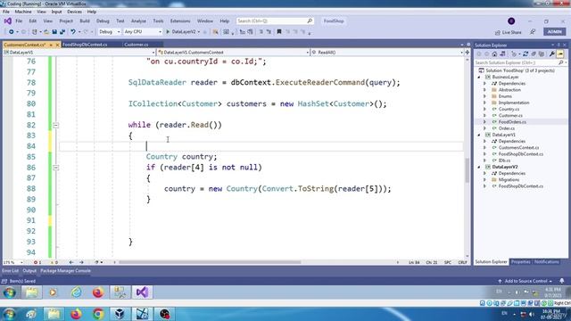Click the Save file toolbar icon
This screenshot has height=321, width=571.
(54, 32)
